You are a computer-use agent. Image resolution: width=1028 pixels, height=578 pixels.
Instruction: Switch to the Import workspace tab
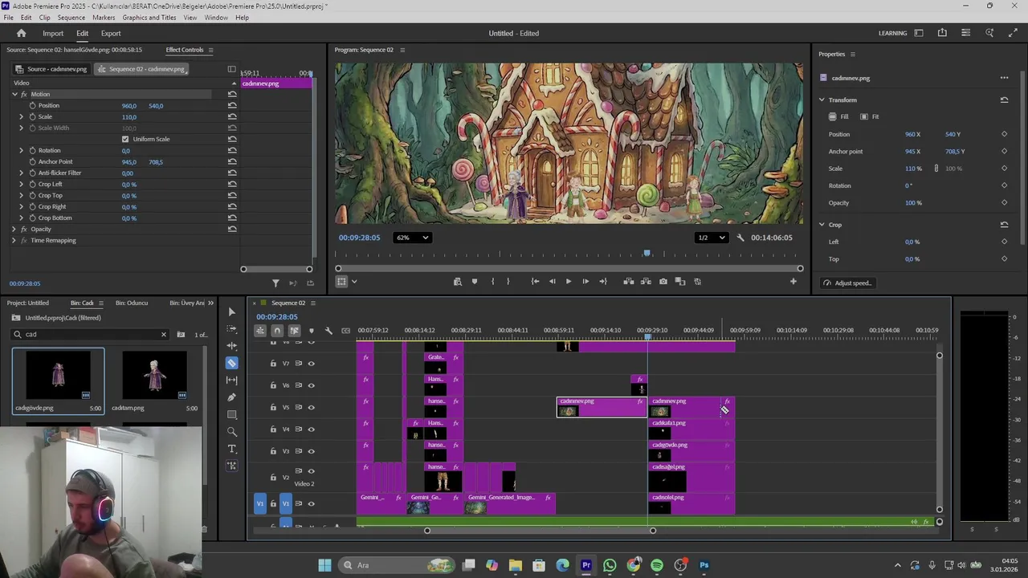tap(53, 33)
